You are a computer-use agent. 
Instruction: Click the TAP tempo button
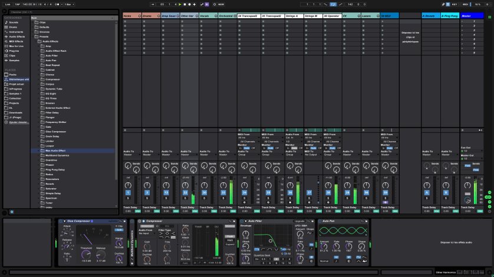click(x=17, y=4)
